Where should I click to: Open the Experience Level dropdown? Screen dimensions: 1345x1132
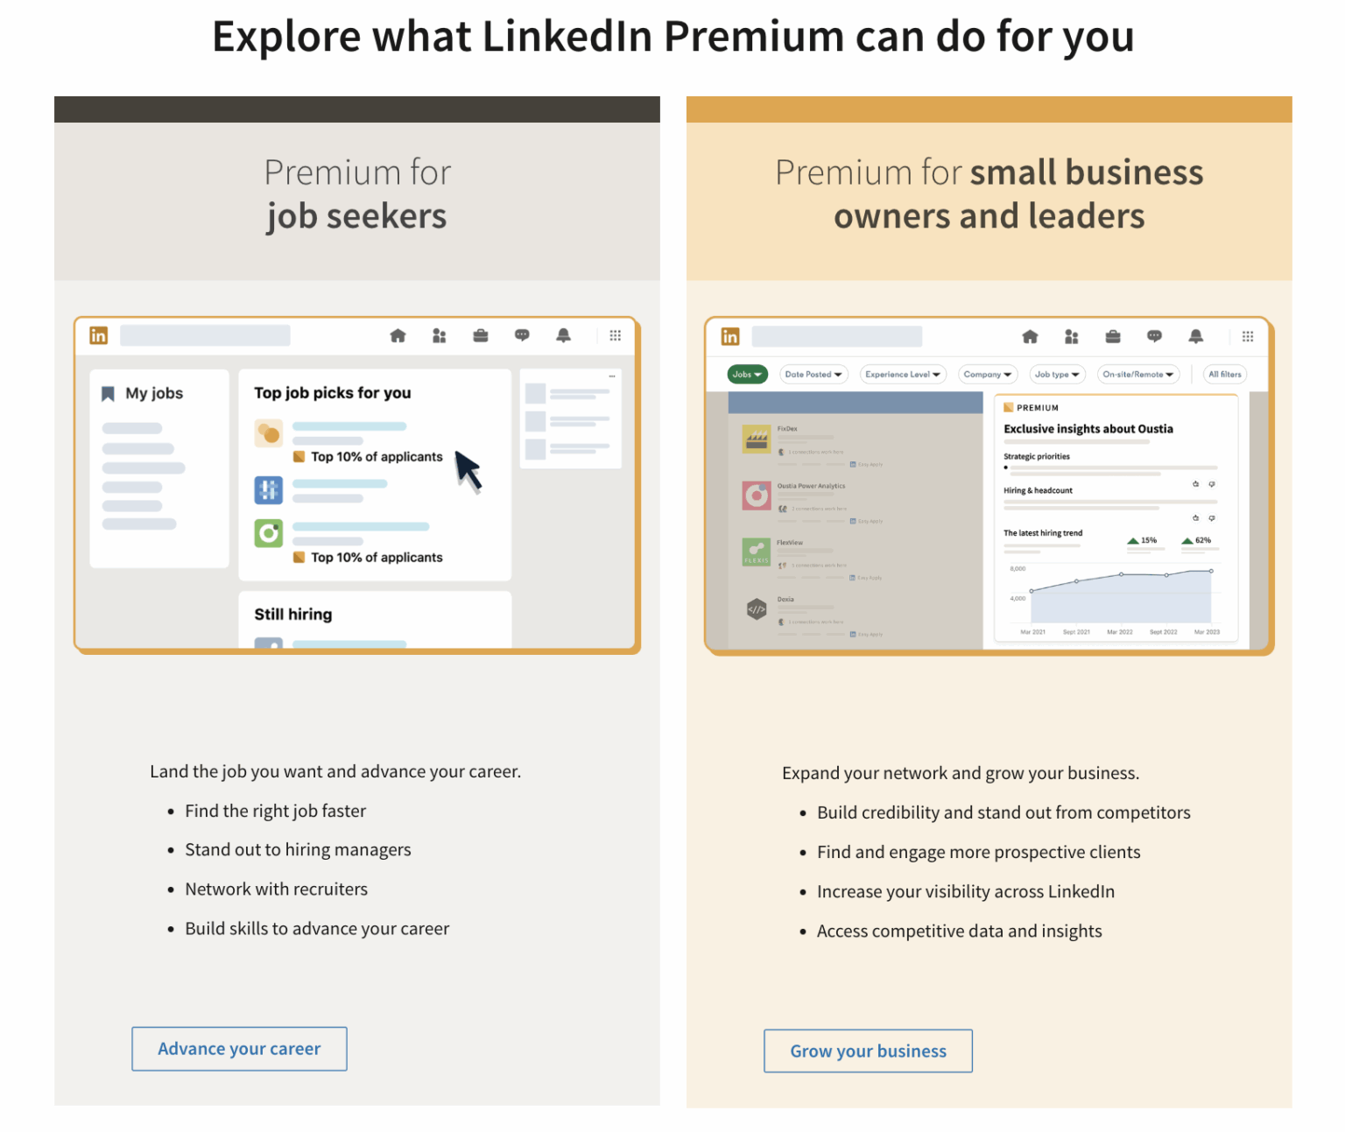(903, 374)
